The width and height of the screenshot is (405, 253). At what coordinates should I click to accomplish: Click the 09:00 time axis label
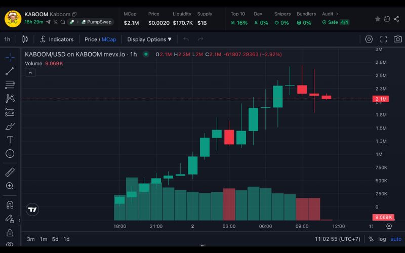pos(302,226)
